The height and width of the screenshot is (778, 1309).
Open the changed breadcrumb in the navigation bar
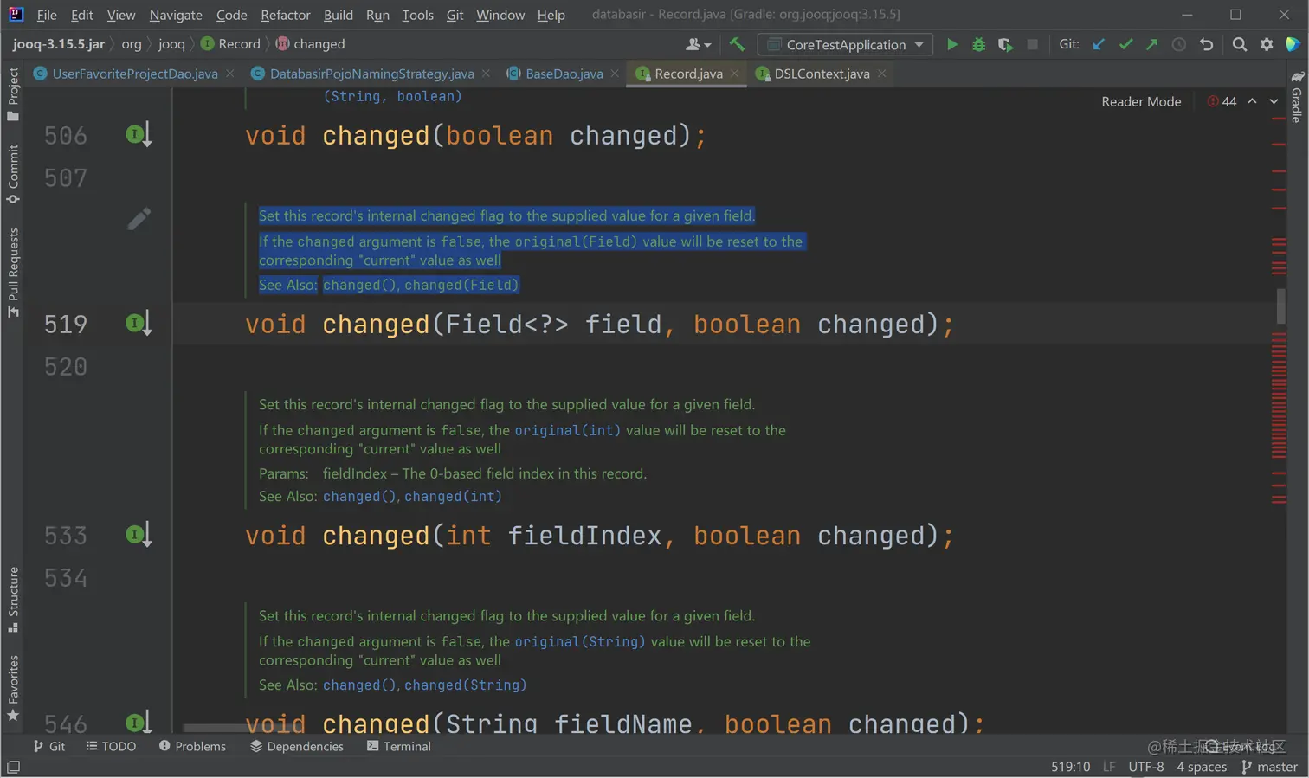tap(310, 43)
